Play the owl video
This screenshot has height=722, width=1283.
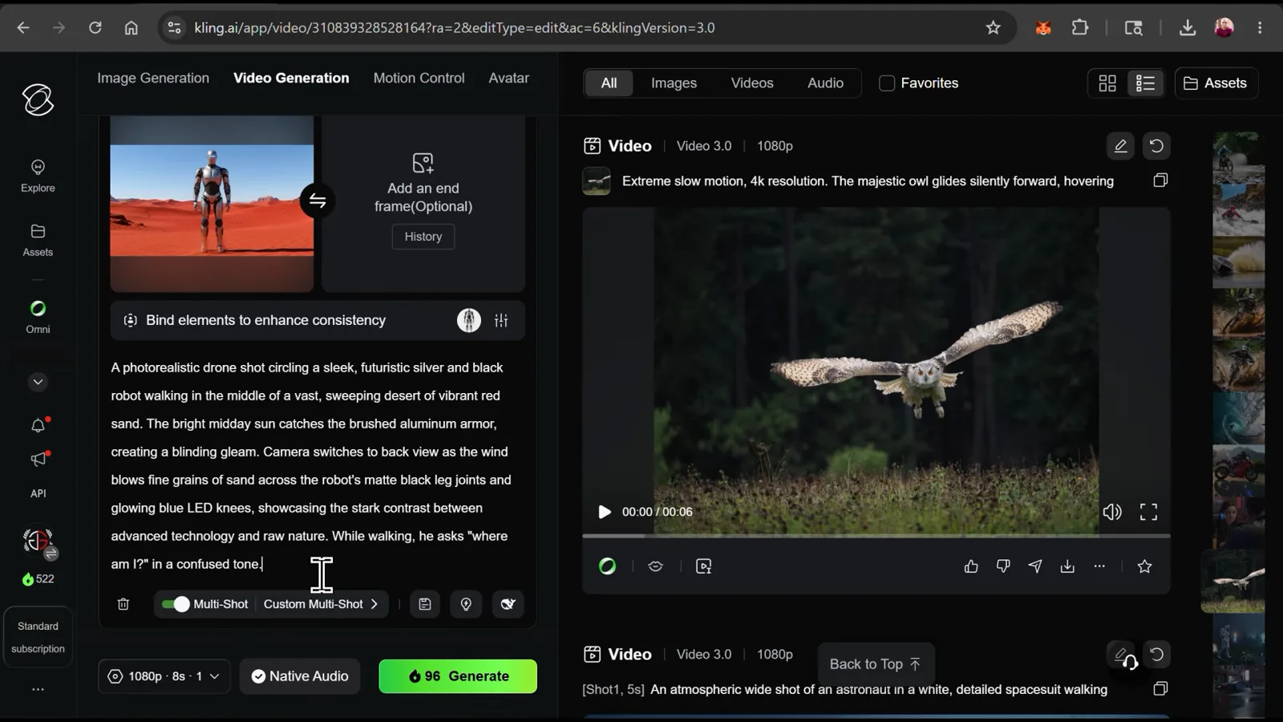tap(605, 512)
